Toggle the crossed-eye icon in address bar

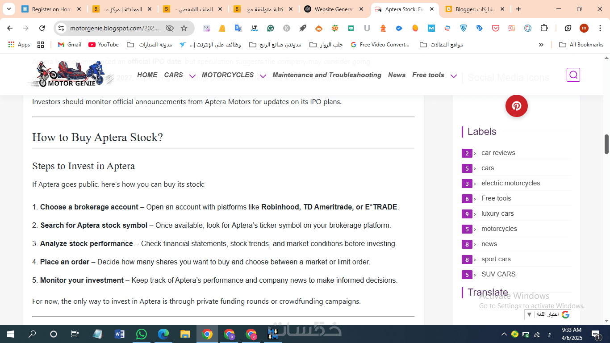pyautogui.click(x=169, y=28)
